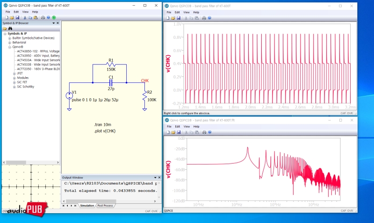Click Open folder icon in FFT window toolbar
The image size is (374, 223).
[173, 132]
